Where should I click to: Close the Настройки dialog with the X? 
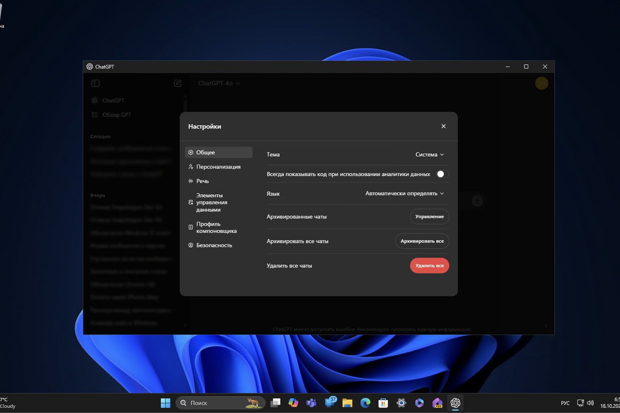click(x=444, y=126)
